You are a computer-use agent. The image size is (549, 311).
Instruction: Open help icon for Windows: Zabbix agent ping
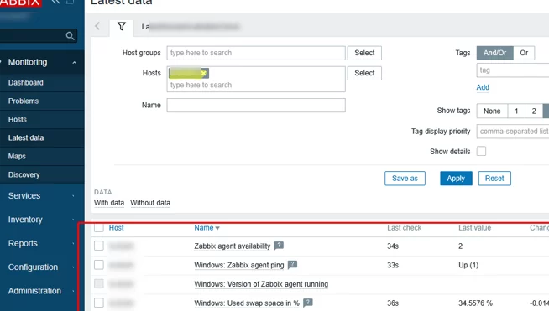pyautogui.click(x=292, y=265)
